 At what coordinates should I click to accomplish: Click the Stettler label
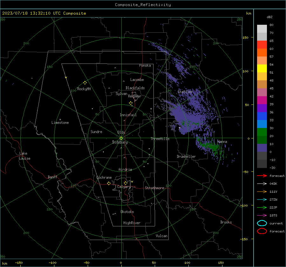[185, 92]
